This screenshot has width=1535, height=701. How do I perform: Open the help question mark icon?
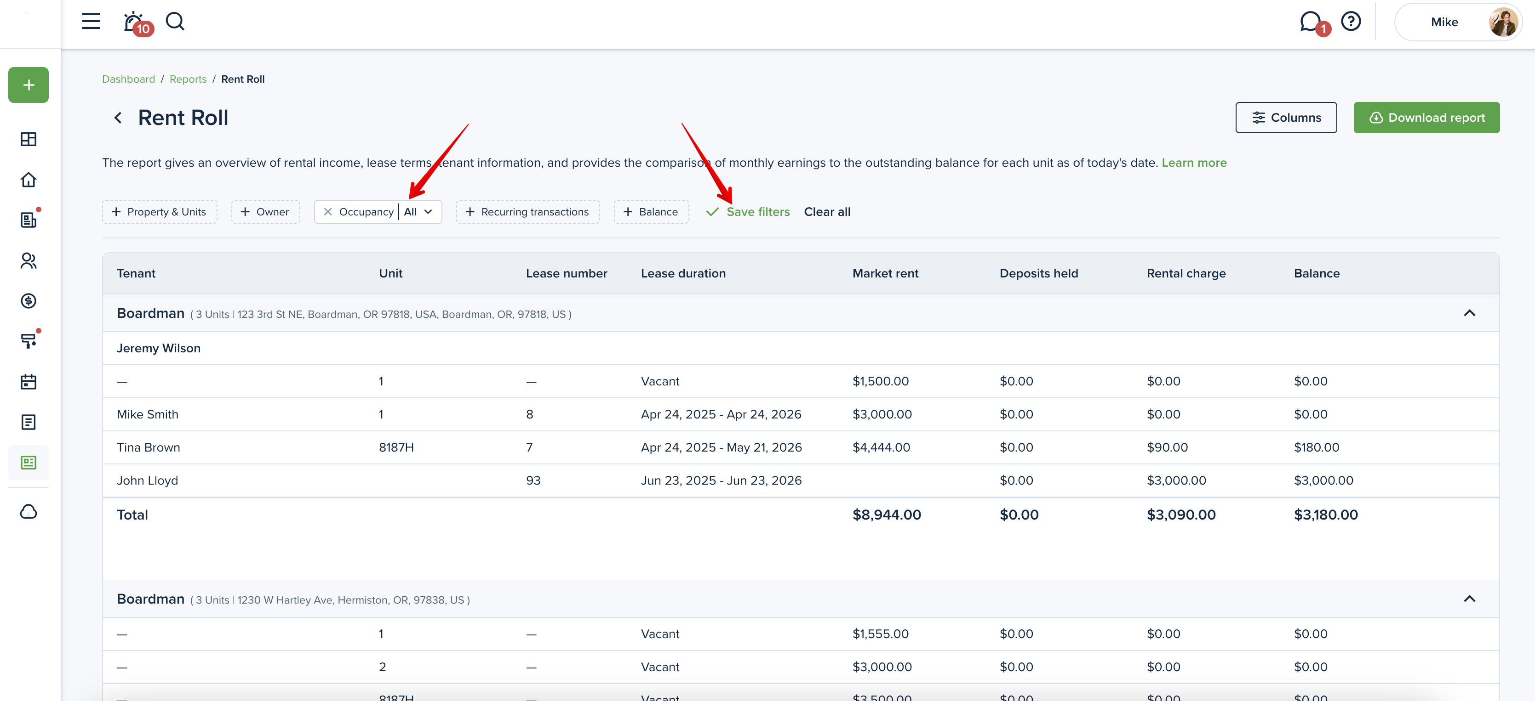click(1351, 22)
